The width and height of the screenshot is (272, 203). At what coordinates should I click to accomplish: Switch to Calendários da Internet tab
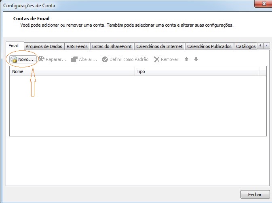(159, 46)
